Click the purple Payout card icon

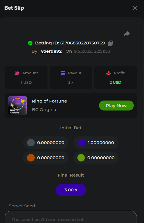pyautogui.click(x=63, y=73)
